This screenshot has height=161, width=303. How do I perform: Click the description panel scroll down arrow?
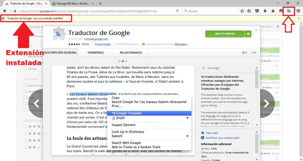pos(257,125)
